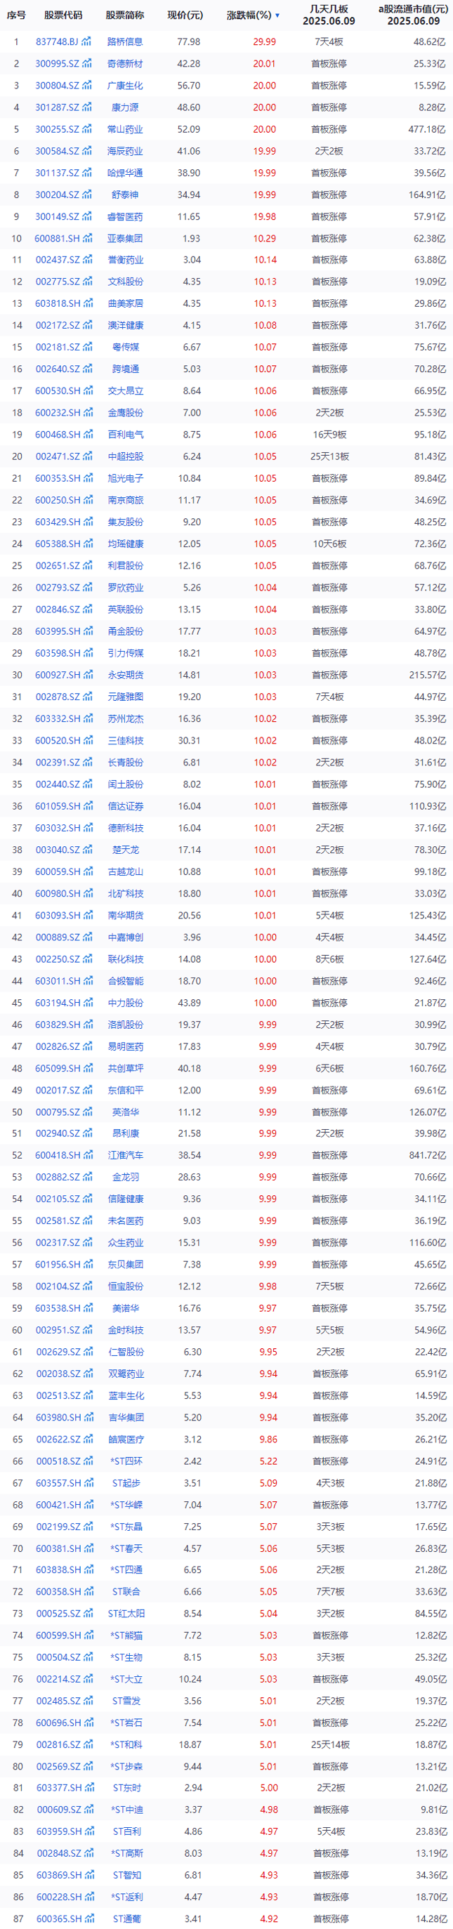Screen dimensions: 453x1929
Task: Open stock code link 603959.SH
Action: tap(58, 1832)
